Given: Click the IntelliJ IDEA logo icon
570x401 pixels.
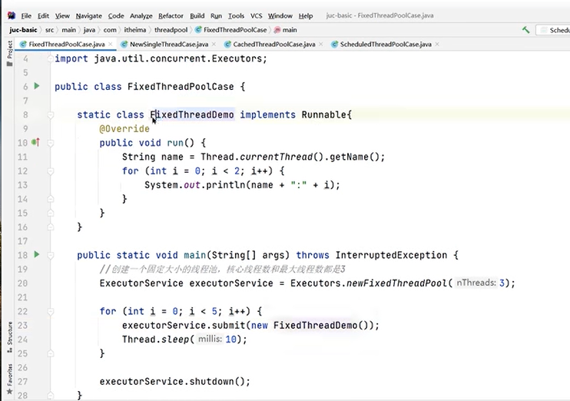Looking at the screenshot, I should click(12, 15).
